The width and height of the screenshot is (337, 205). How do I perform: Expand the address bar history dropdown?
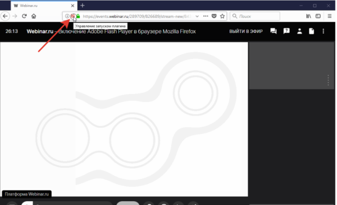(197, 16)
